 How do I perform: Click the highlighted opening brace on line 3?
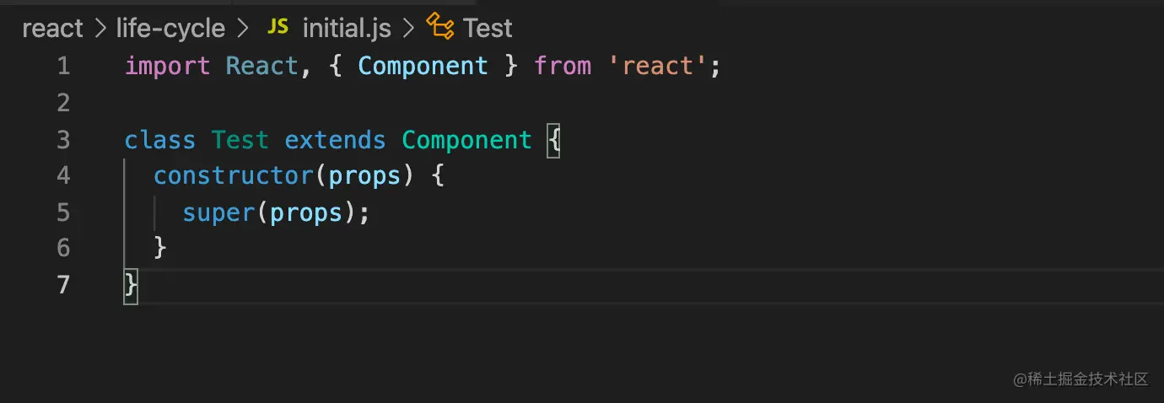click(x=553, y=139)
